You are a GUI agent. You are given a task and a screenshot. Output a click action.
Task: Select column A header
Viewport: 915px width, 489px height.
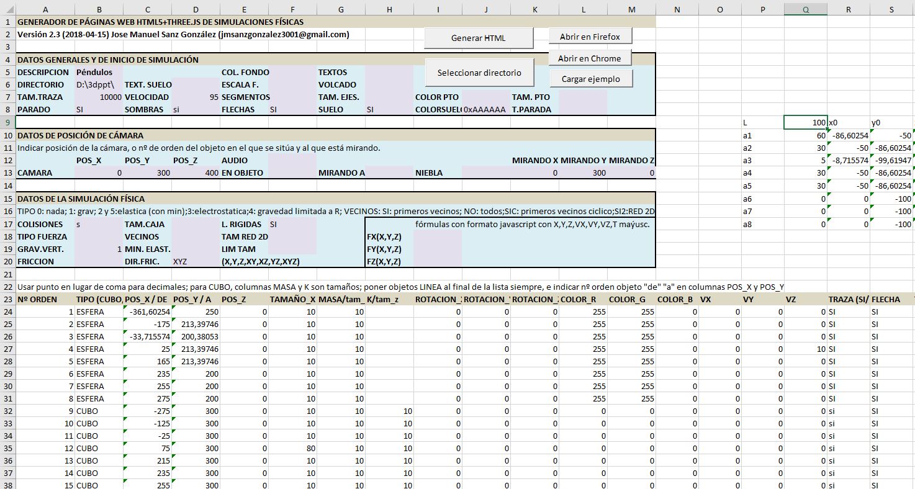point(45,9)
